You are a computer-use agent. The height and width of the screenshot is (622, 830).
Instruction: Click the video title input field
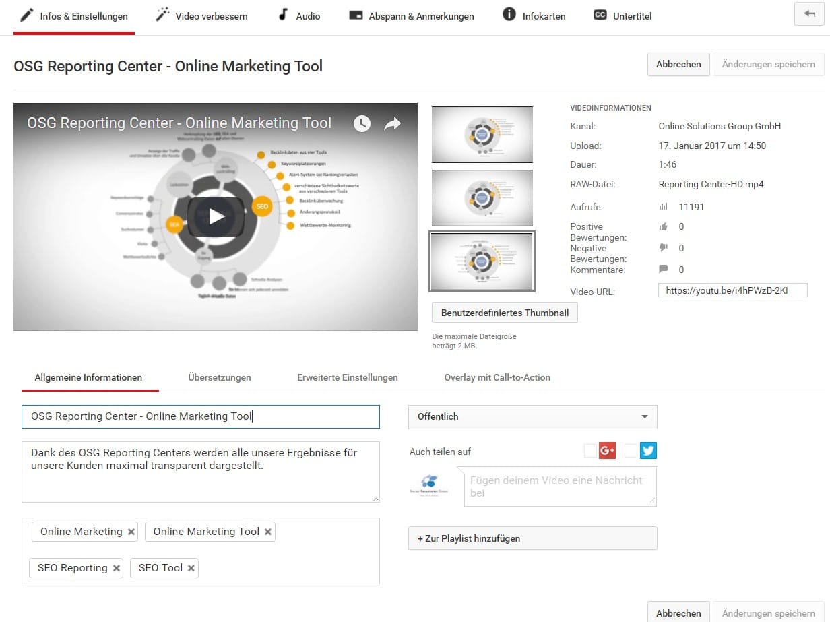point(201,416)
